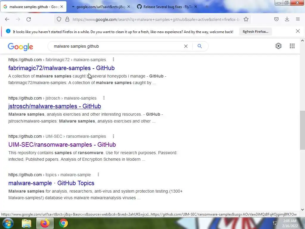This screenshot has height=229, width=305.
Task: Click the Refresh Firefox... button
Action: pyautogui.click(x=255, y=32)
